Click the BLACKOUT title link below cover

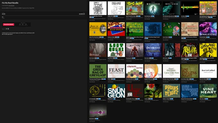92,119
